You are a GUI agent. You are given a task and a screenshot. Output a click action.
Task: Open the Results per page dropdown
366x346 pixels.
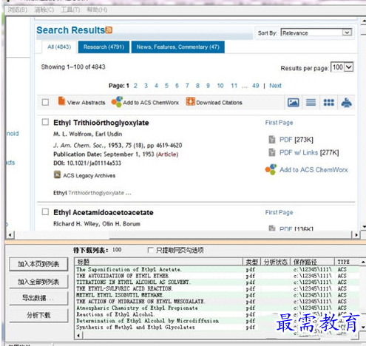pos(342,67)
